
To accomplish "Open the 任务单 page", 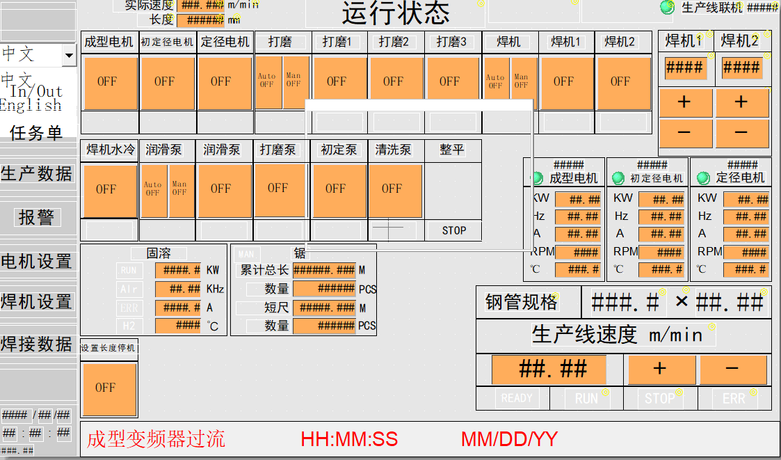I will [36, 133].
